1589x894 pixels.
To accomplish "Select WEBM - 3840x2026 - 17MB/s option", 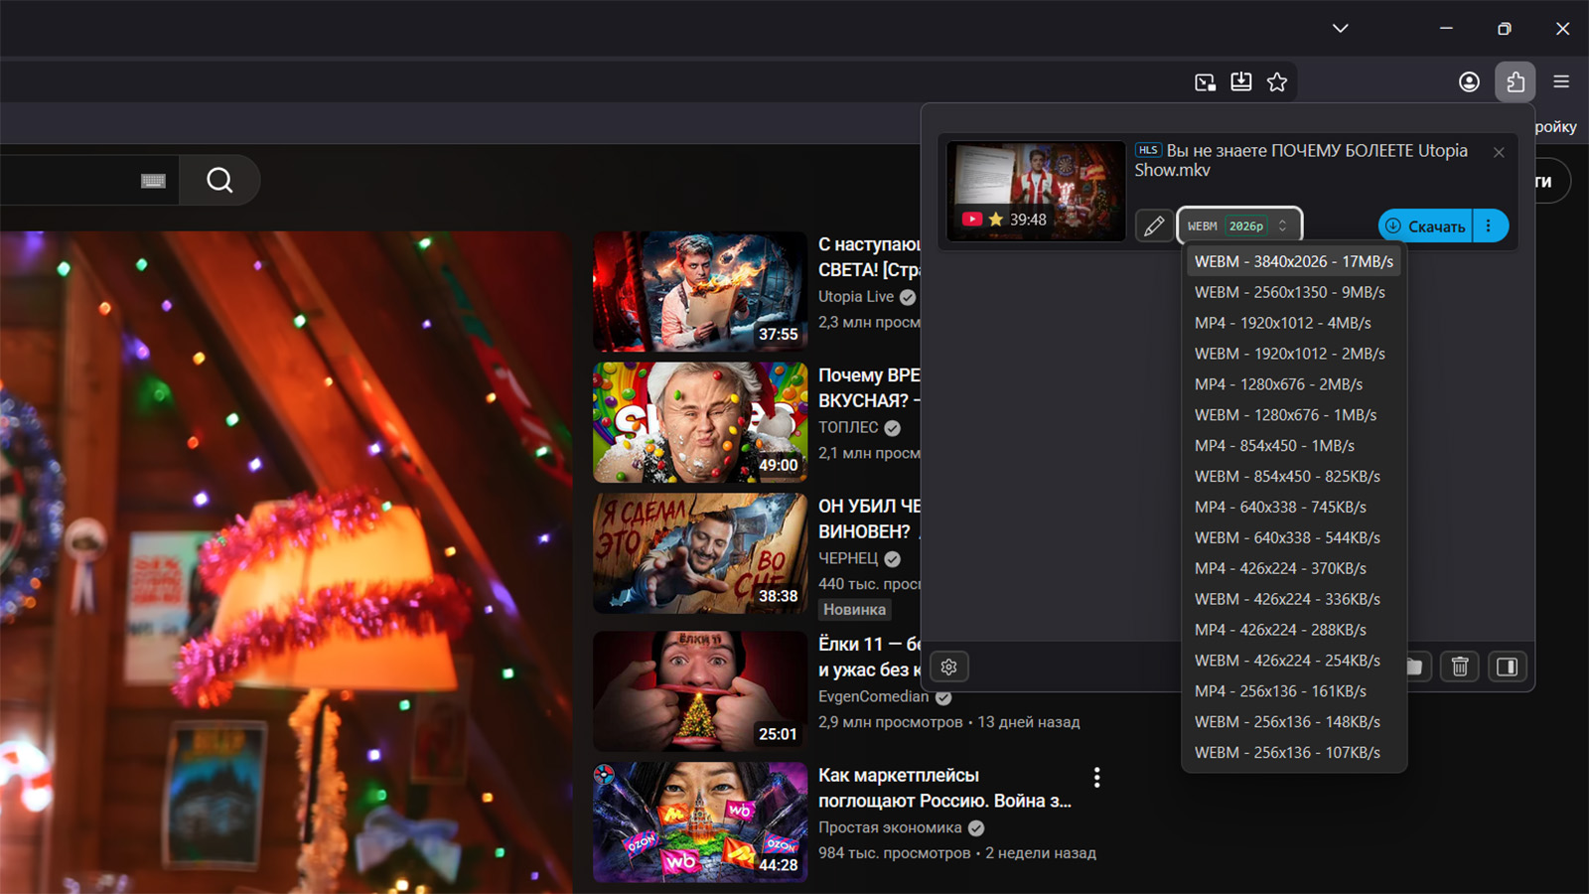I will [x=1293, y=261].
